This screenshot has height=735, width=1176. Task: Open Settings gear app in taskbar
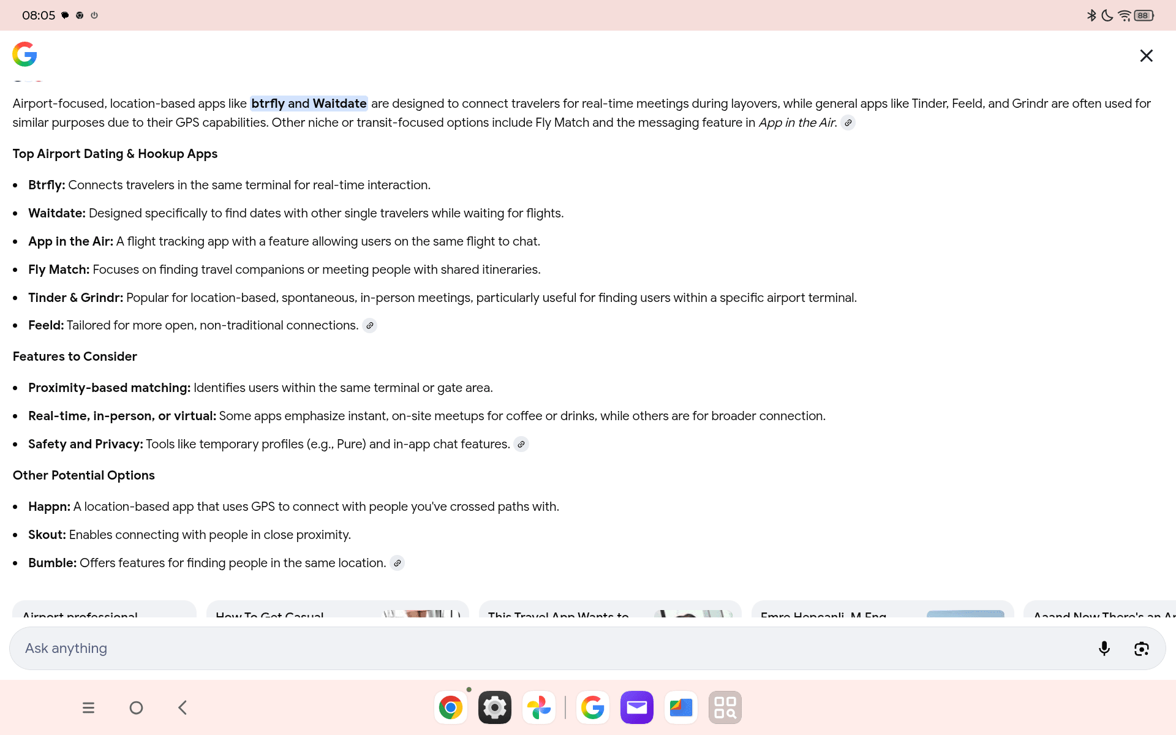(x=494, y=707)
